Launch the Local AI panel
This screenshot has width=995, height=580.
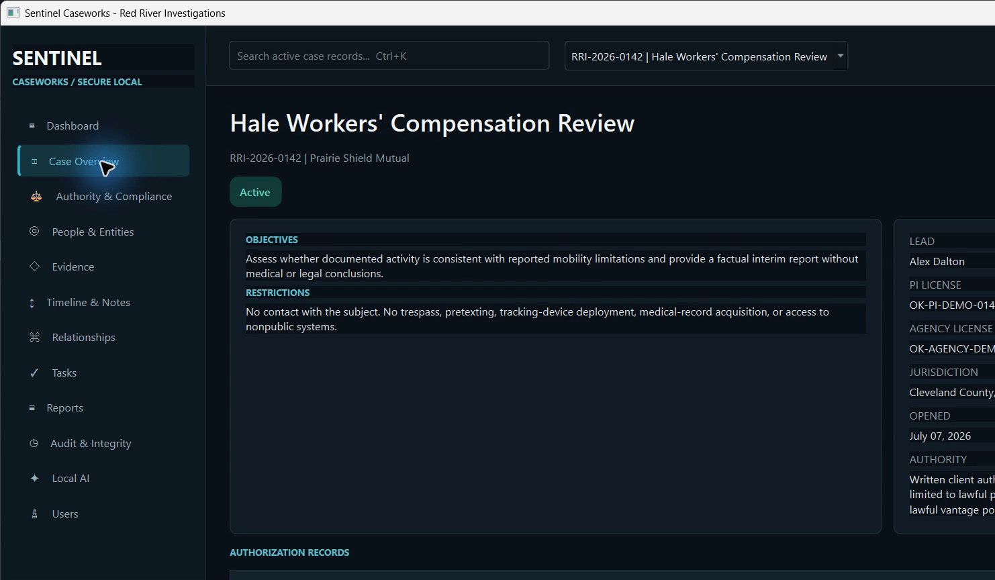(103, 478)
